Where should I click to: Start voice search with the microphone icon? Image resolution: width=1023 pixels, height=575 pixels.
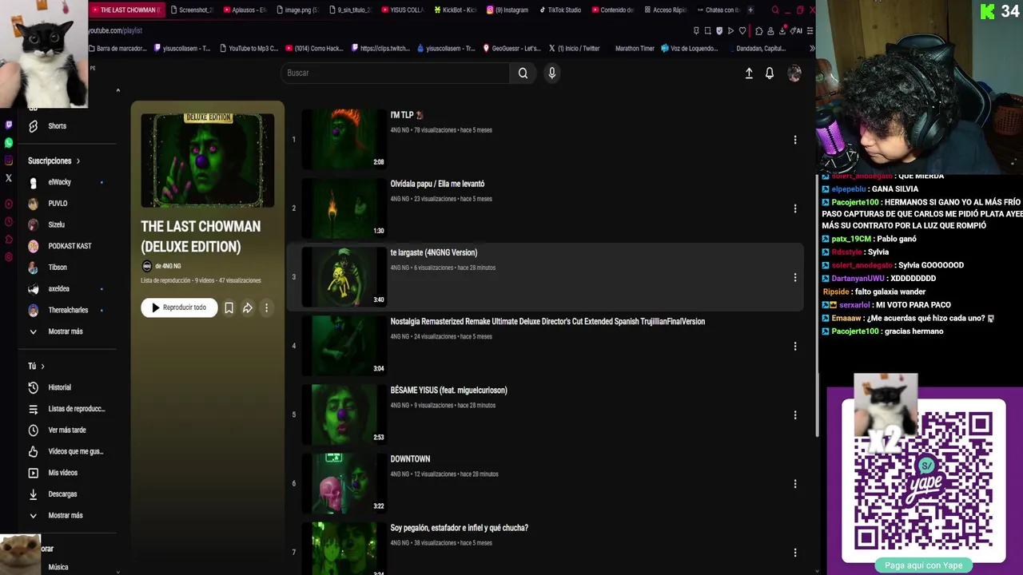click(551, 73)
